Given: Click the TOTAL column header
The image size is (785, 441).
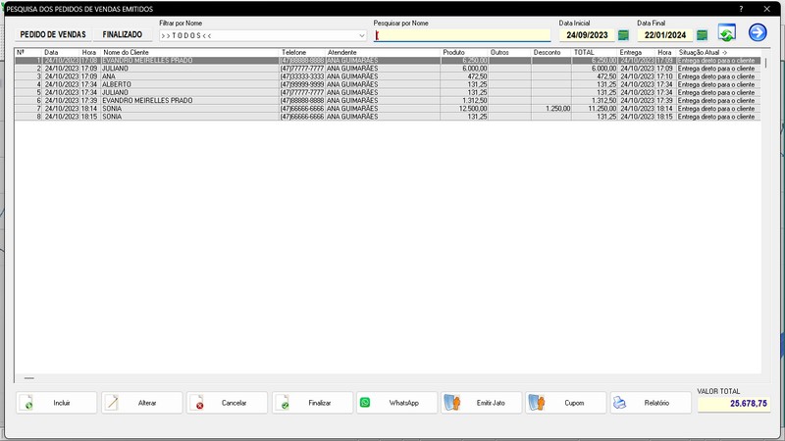Looking at the screenshot, I should click(x=595, y=52).
